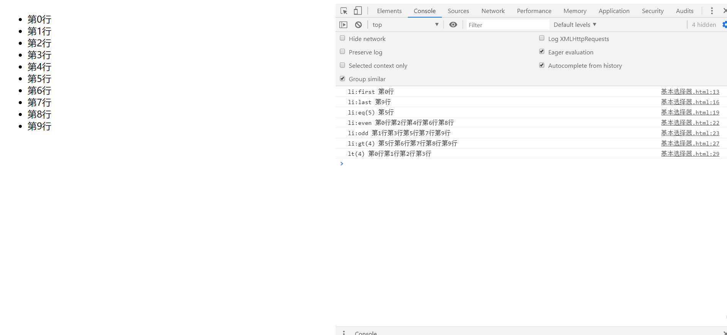
Task: Select the li:even console log row
Action: [531, 123]
